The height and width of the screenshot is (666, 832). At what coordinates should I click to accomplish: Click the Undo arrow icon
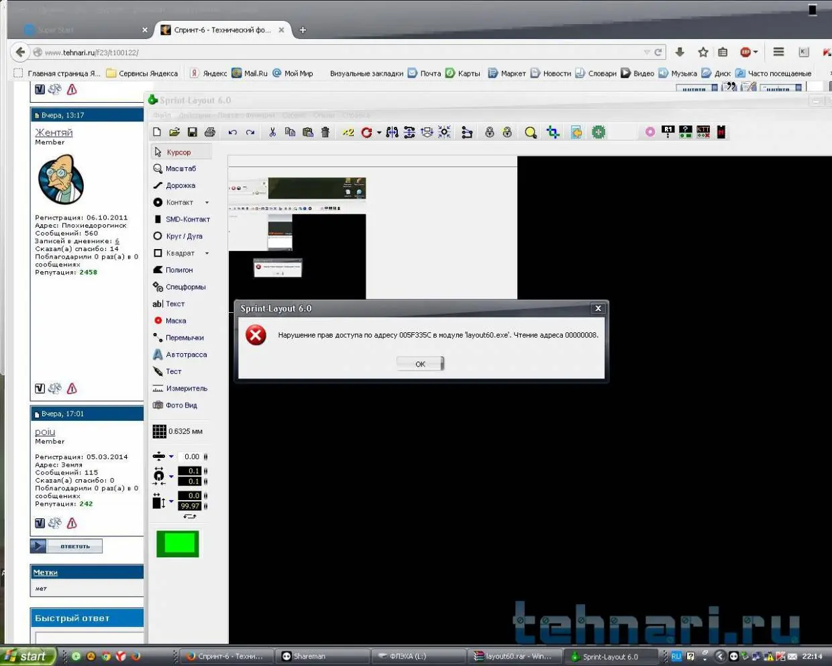coord(233,132)
